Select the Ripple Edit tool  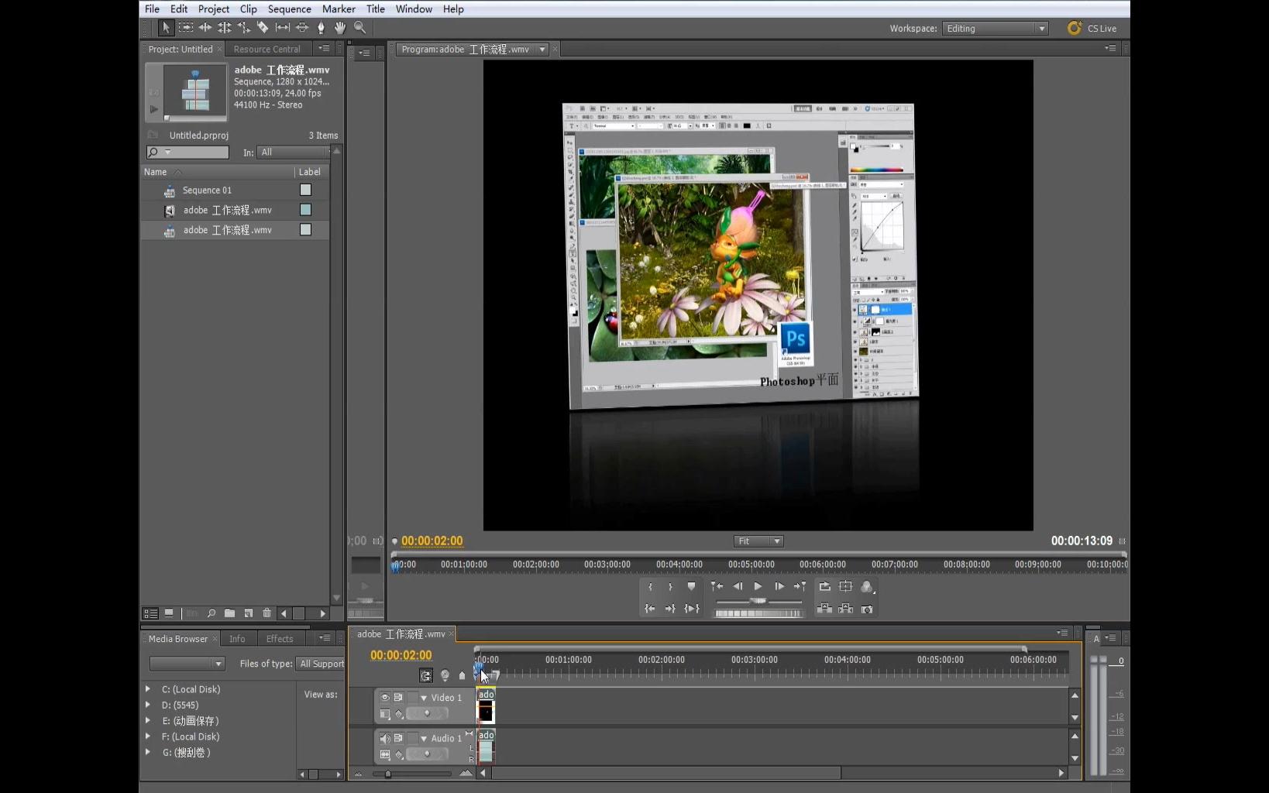tap(205, 28)
